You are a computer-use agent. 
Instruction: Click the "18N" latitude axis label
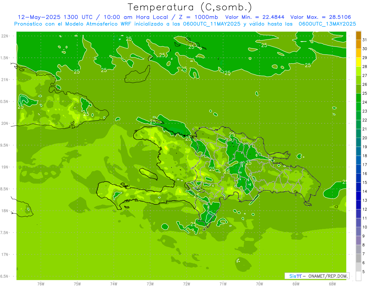click(x=5, y=211)
